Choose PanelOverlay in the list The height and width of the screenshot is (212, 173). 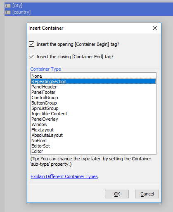click(93, 119)
